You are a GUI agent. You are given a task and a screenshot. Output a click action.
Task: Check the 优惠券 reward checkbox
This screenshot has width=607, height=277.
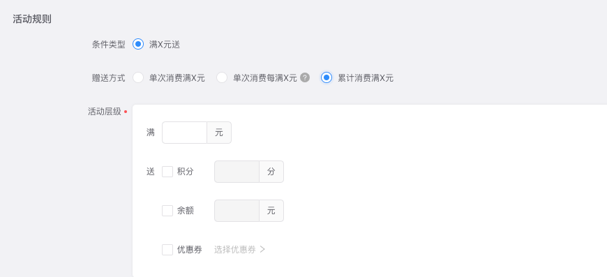click(167, 250)
